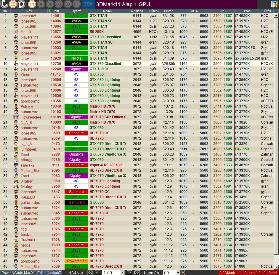This screenshot has height=275, width=279.
Task: Select the i5 4670K processor cell
Action: (242, 165)
